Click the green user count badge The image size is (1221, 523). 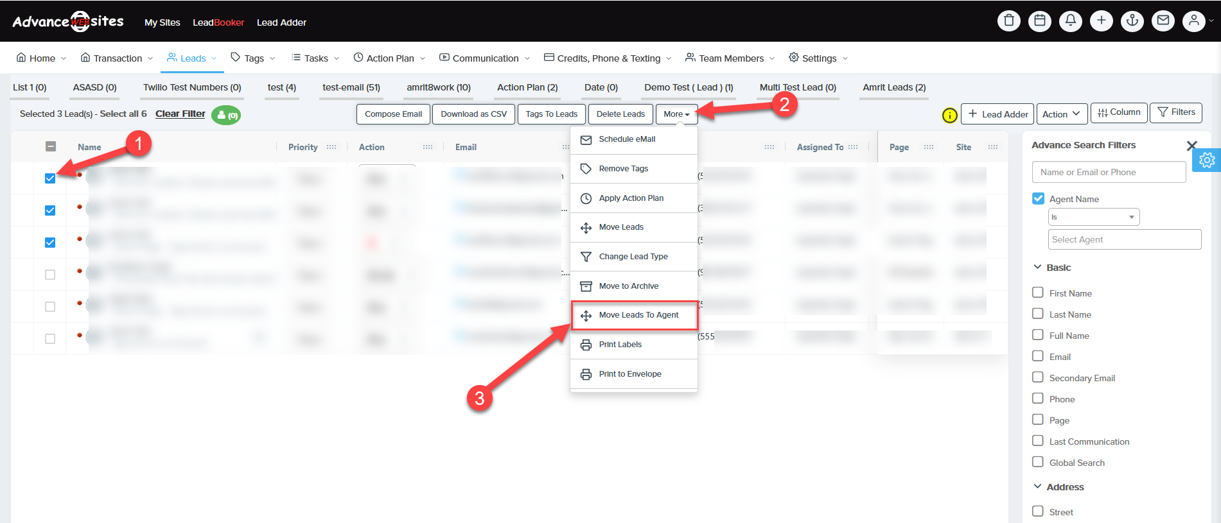click(x=226, y=115)
